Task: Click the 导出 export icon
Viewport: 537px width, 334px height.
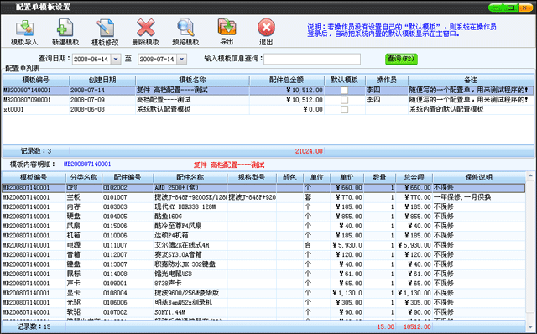Action: [227, 32]
